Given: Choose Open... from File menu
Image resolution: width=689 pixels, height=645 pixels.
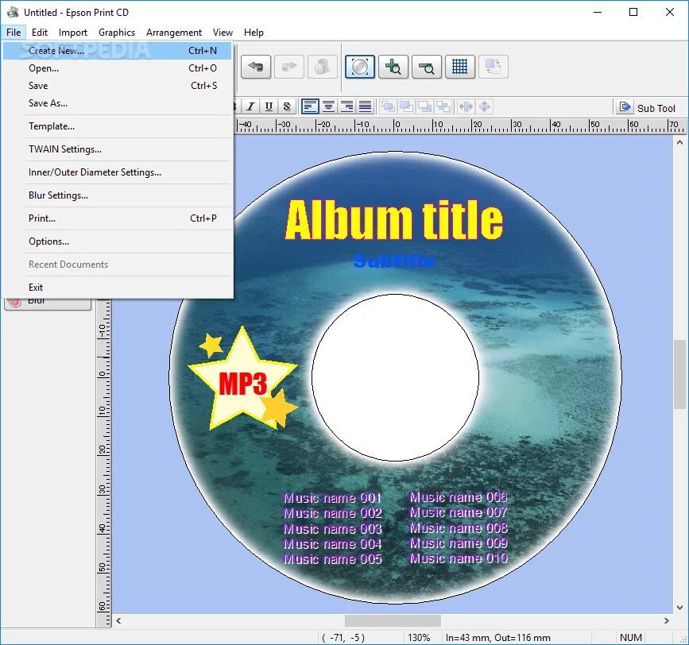Looking at the screenshot, I should point(118,68).
